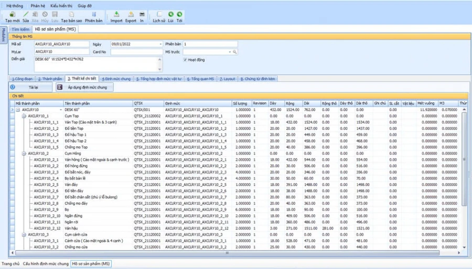Click the Import toolbar icon
This screenshot has height=269, width=472.
click(116, 14)
